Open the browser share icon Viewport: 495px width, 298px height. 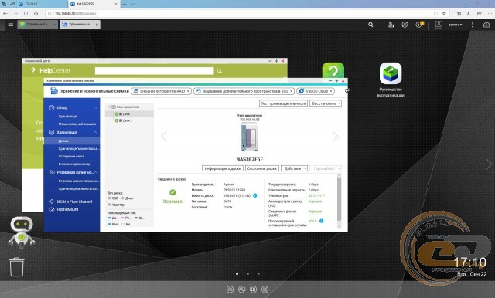pyautogui.click(x=480, y=14)
